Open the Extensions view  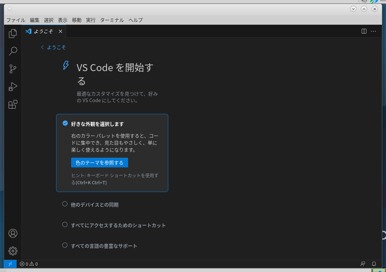point(13,104)
